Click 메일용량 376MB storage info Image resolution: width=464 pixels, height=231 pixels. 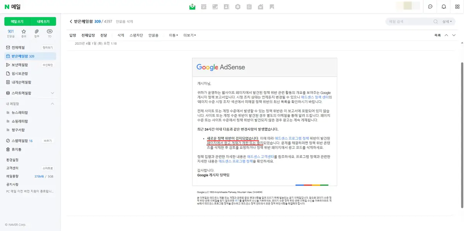[29, 176]
